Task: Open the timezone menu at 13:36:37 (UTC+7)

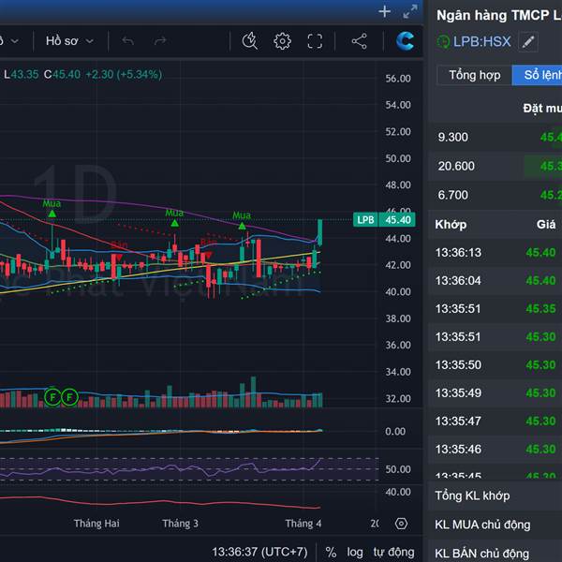Action: (259, 553)
